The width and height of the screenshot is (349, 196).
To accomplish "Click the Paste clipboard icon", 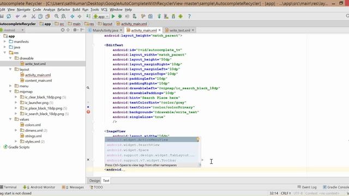I will pos(47,16).
